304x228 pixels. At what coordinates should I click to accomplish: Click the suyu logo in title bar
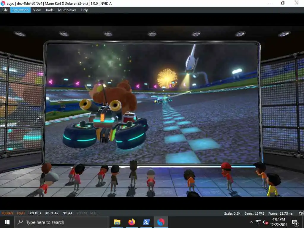[3, 3]
